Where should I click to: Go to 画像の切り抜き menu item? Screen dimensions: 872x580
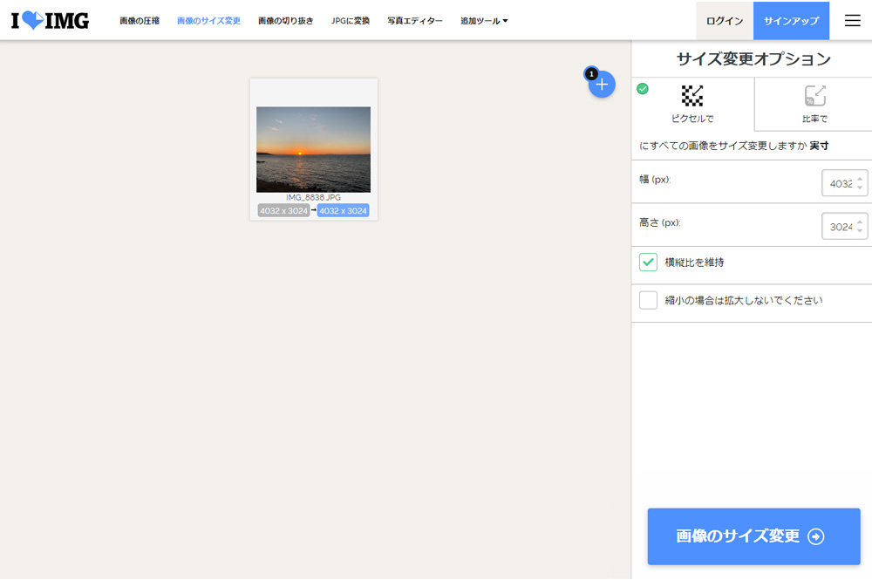285,21
